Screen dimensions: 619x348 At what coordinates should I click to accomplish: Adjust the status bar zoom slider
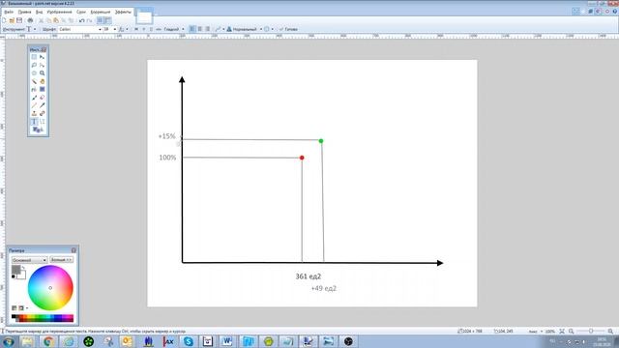coord(591,332)
